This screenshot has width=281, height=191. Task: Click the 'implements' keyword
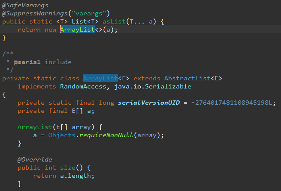pyautogui.click(x=37, y=87)
